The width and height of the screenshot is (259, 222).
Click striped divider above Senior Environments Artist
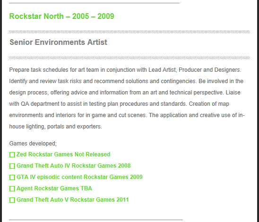(129, 32)
